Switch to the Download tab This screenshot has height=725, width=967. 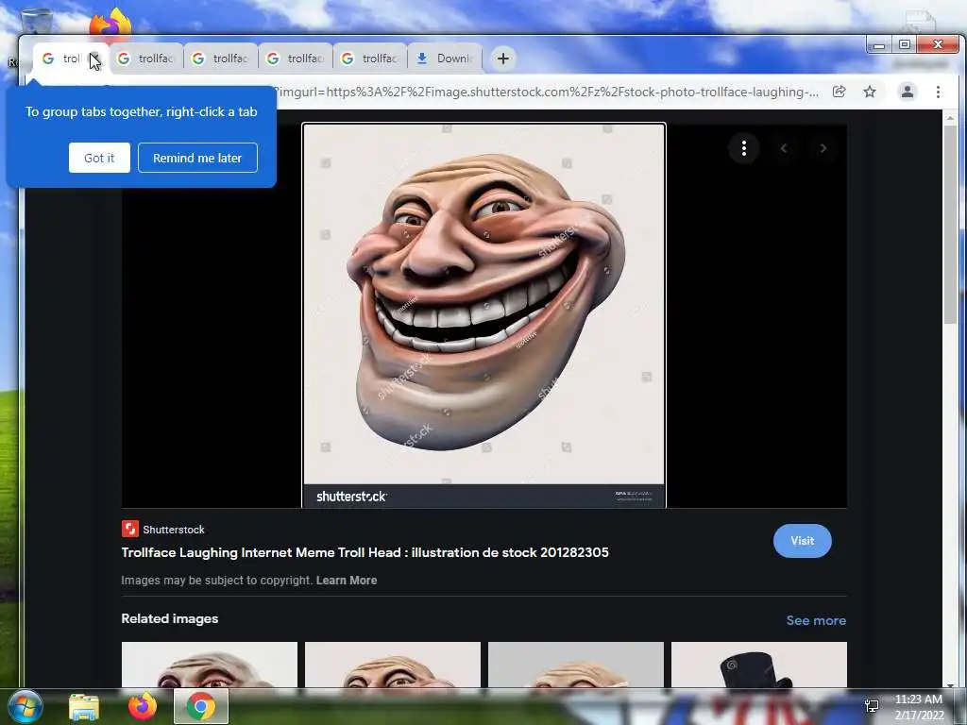(446, 59)
